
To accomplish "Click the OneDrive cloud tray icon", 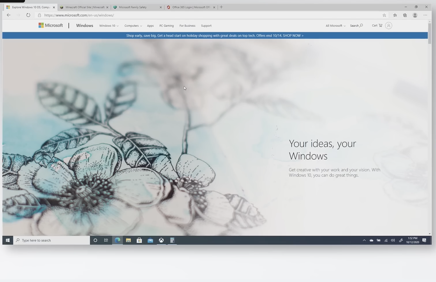I will pos(371,240).
